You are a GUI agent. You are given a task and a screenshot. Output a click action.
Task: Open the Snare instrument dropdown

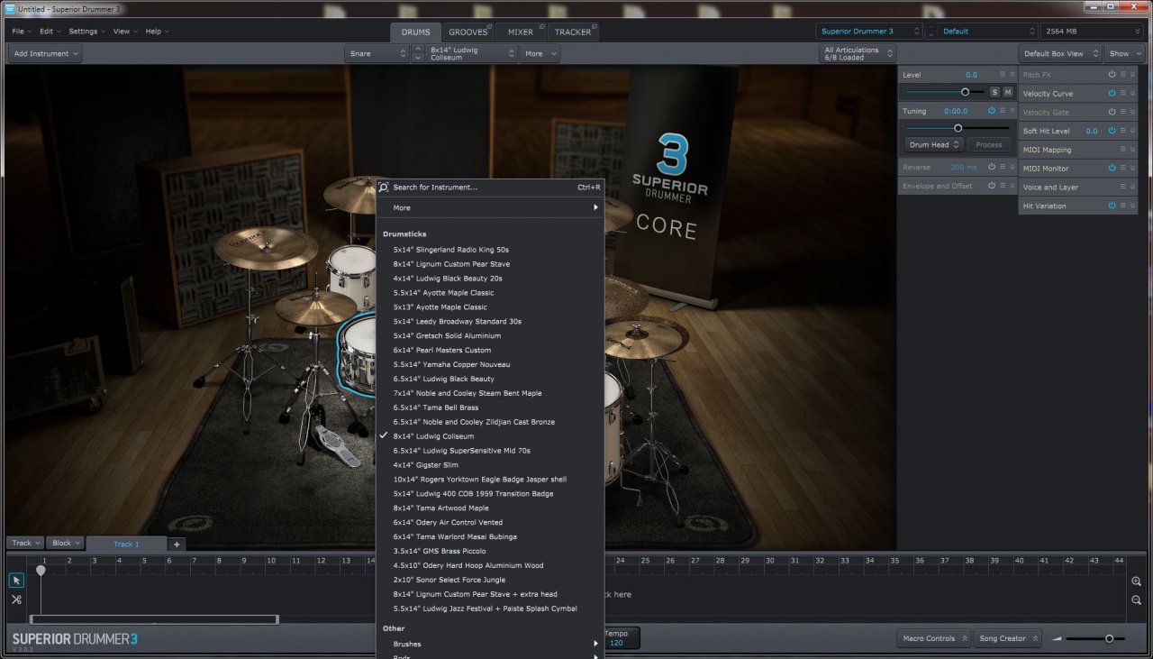pyautogui.click(x=377, y=53)
